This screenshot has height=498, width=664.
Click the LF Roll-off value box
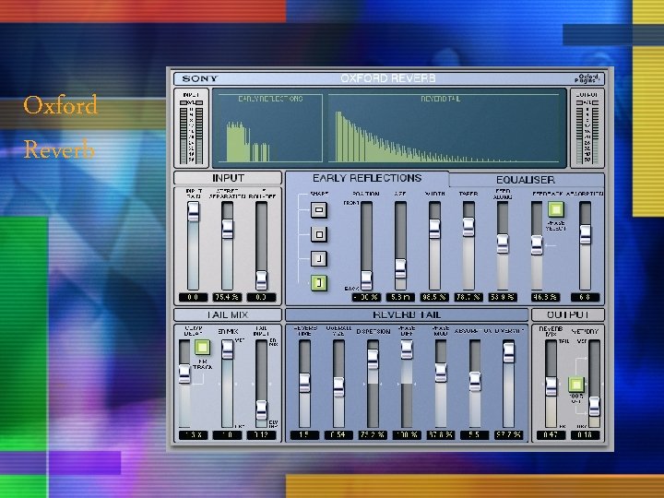coord(261,297)
